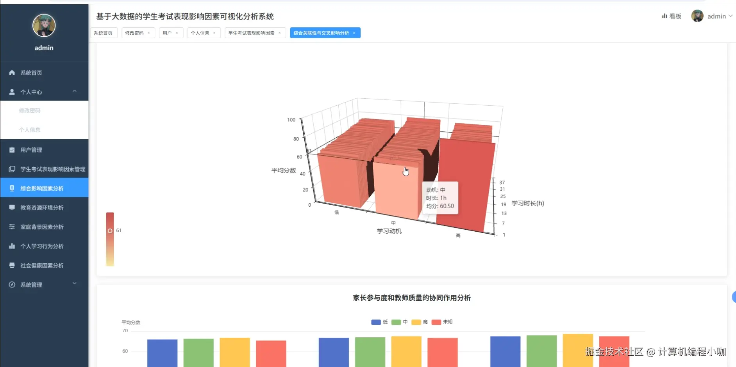Open 社会健康因素分析 in the sidebar
736x367 pixels.
[44, 265]
